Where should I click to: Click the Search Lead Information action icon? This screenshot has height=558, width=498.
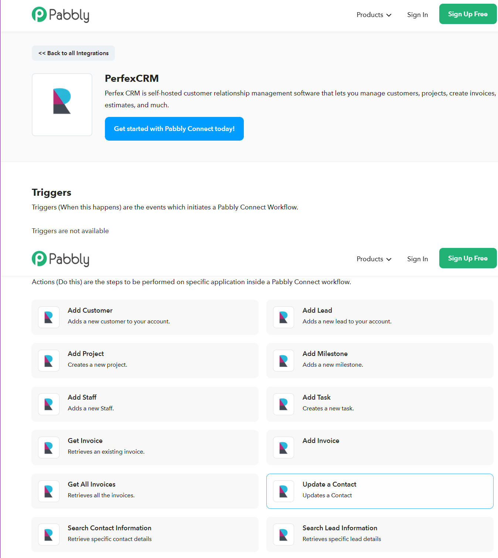pyautogui.click(x=284, y=535)
